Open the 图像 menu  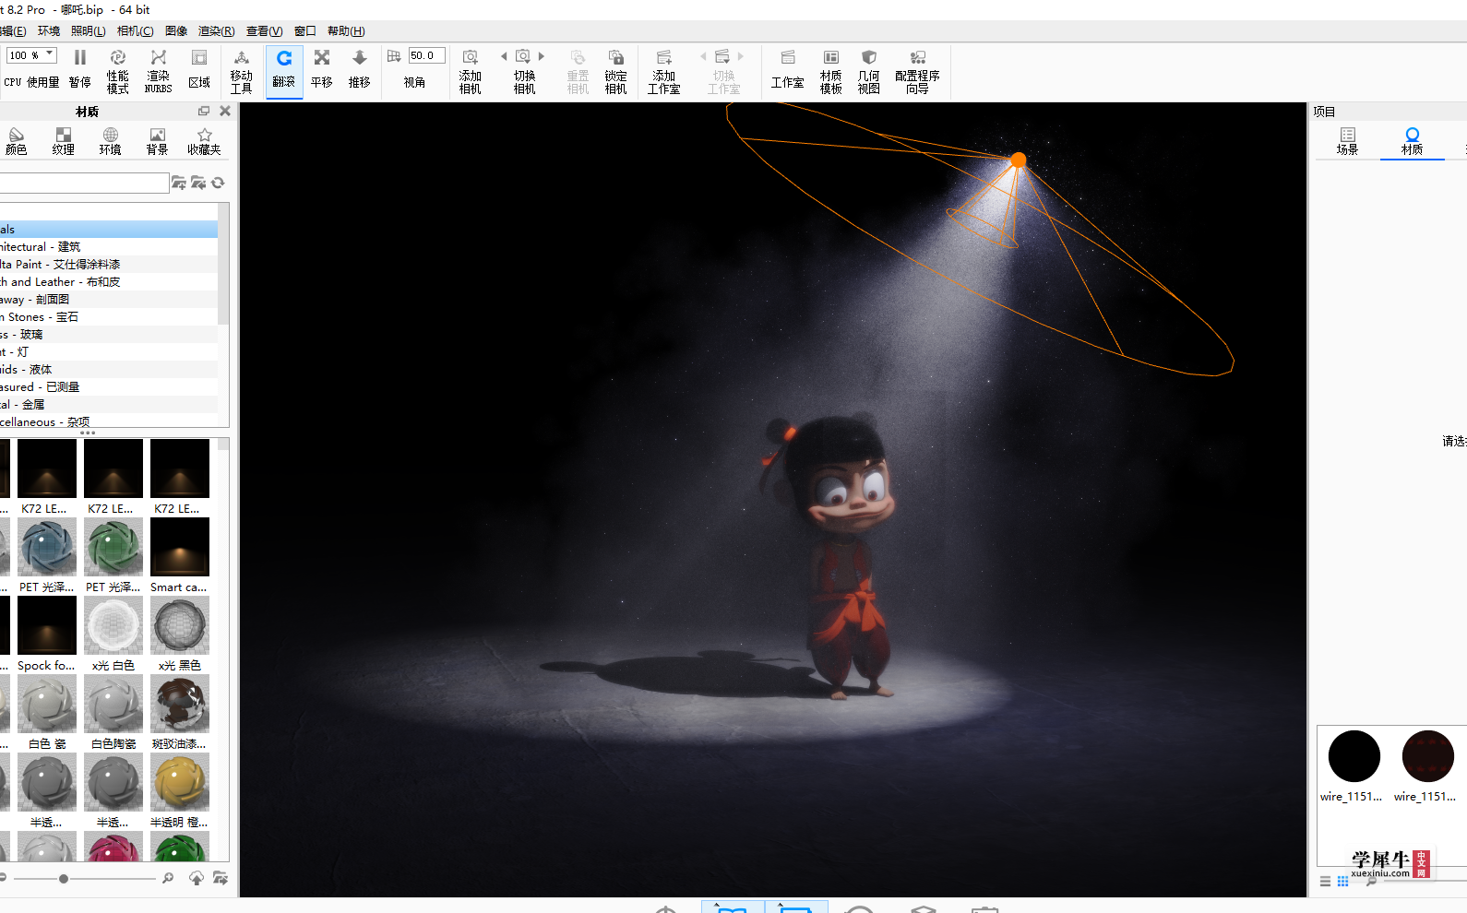pos(176,30)
